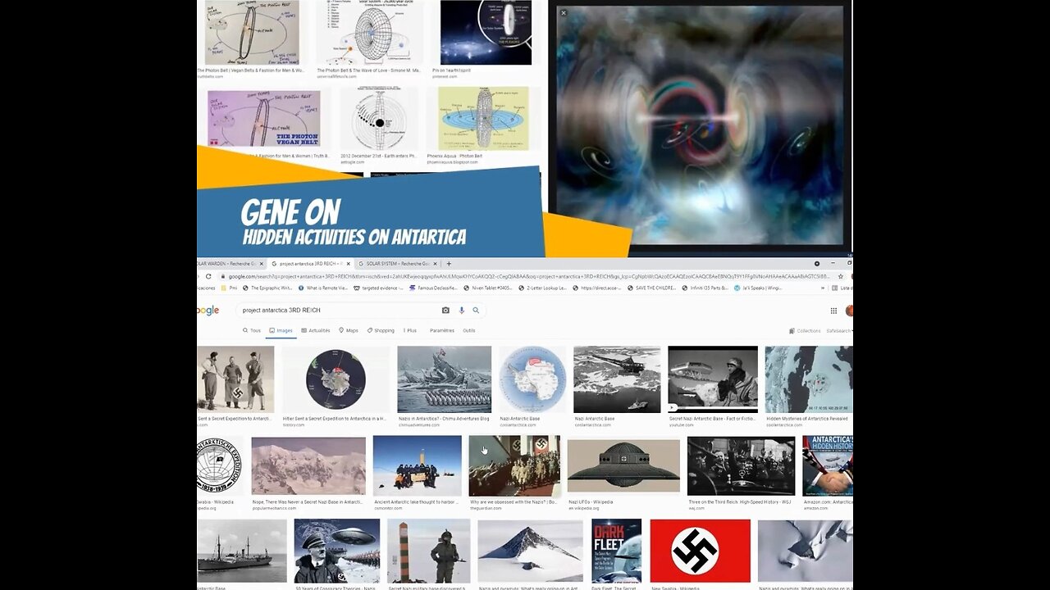Open the Antarktische Expedition emblem image
Screen dimensions: 1050x590
[219, 466]
